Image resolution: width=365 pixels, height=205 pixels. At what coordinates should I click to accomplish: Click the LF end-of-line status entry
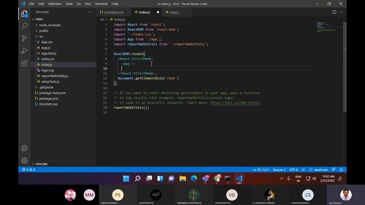303,170
